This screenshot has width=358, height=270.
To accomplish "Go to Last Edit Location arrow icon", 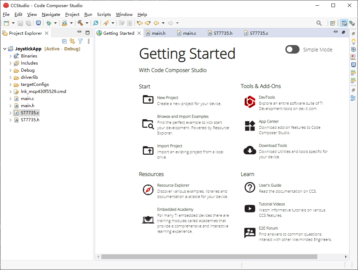I will pos(140,23).
